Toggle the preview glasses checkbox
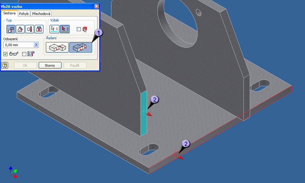The height and width of the screenshot is (183, 305). pyautogui.click(x=6, y=54)
